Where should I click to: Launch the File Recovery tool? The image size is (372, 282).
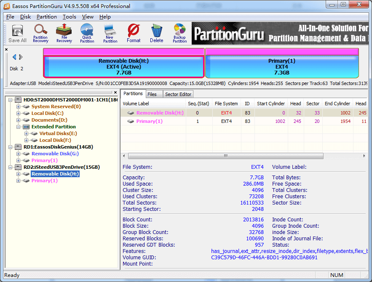(64, 34)
